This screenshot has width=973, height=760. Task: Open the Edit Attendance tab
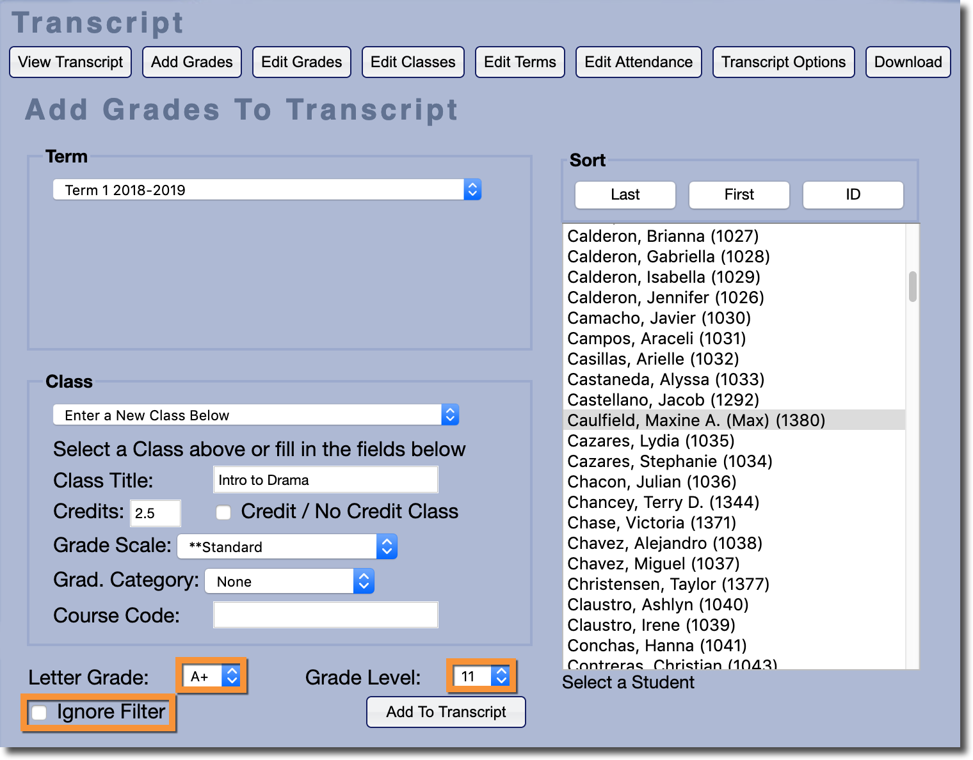click(x=638, y=62)
